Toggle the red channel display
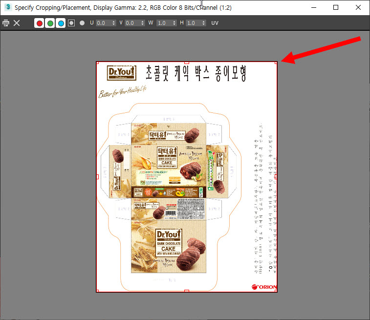The width and height of the screenshot is (370, 320). click(x=39, y=23)
